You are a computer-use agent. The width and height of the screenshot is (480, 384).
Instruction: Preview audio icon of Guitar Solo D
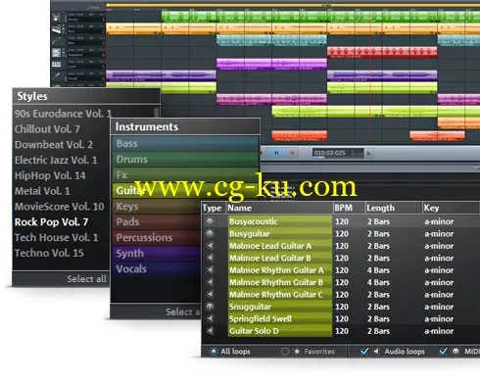click(x=210, y=331)
